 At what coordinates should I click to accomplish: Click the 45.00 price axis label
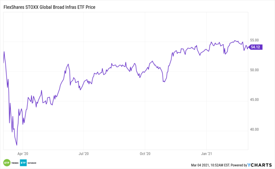click(254, 99)
